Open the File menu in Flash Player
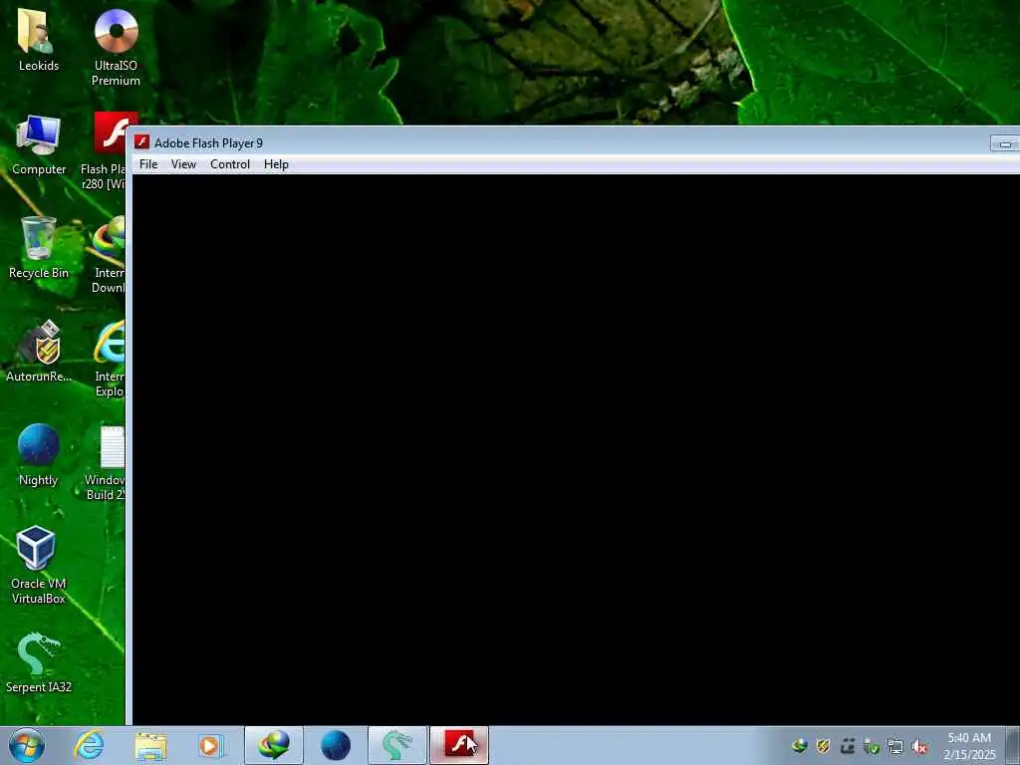The width and height of the screenshot is (1020, 765). click(148, 164)
